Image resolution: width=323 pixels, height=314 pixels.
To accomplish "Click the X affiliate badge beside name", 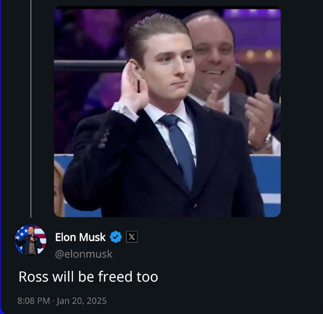I will pyautogui.click(x=132, y=237).
